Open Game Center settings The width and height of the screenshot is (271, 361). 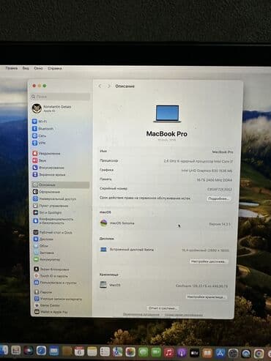[47, 305]
